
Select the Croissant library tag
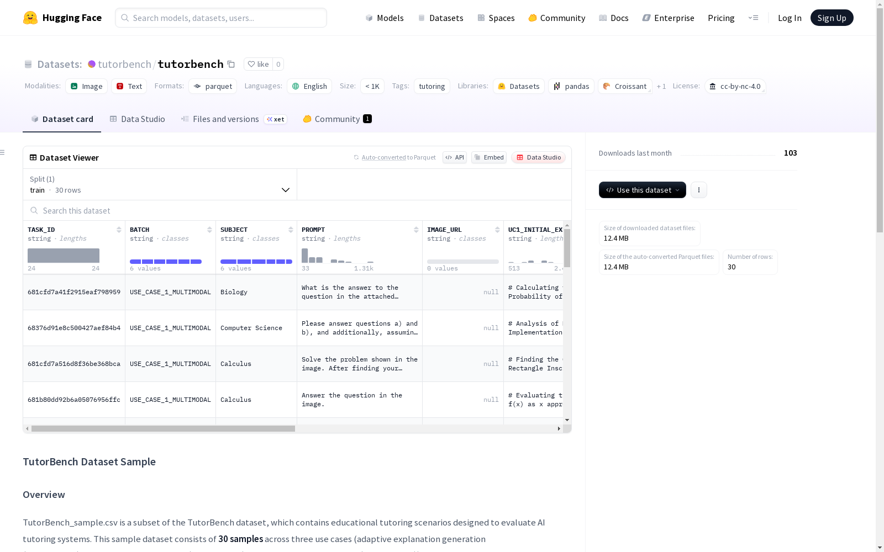[x=625, y=86]
